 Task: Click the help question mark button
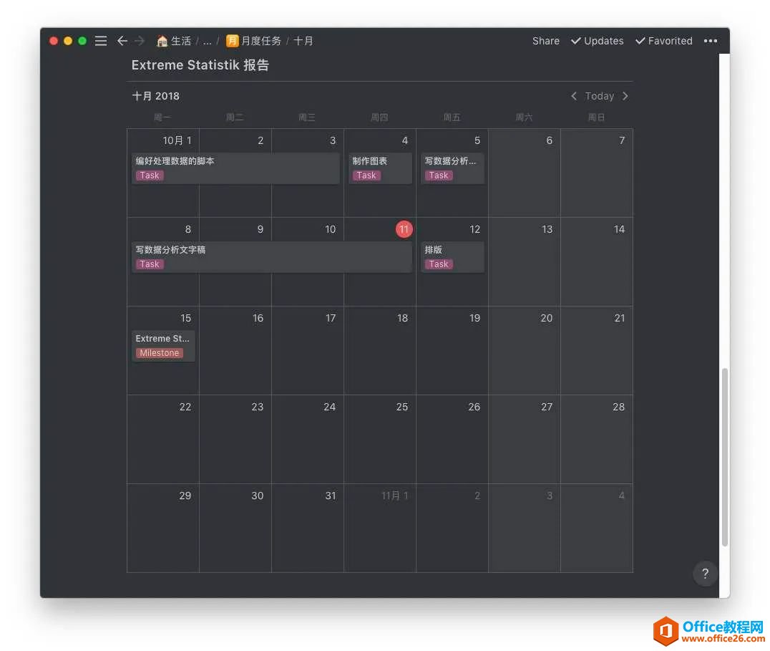pyautogui.click(x=705, y=574)
